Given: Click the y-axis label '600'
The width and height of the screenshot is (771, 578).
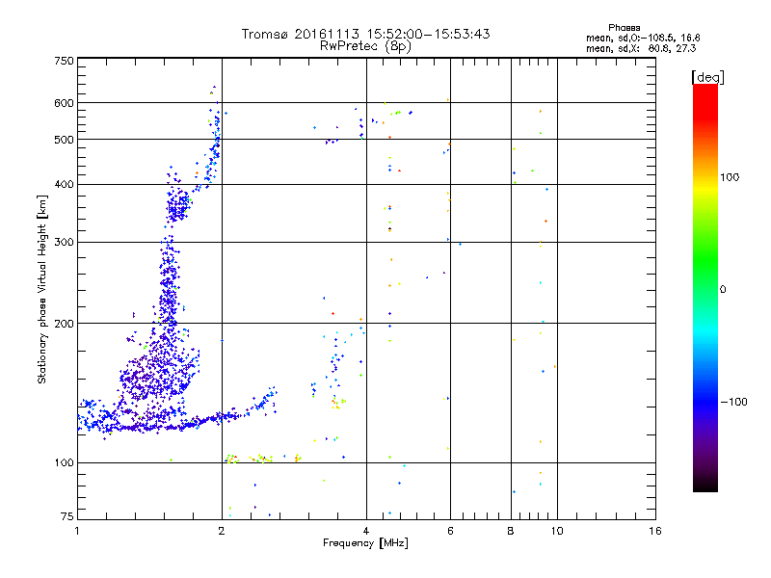Looking at the screenshot, I should [x=64, y=103].
